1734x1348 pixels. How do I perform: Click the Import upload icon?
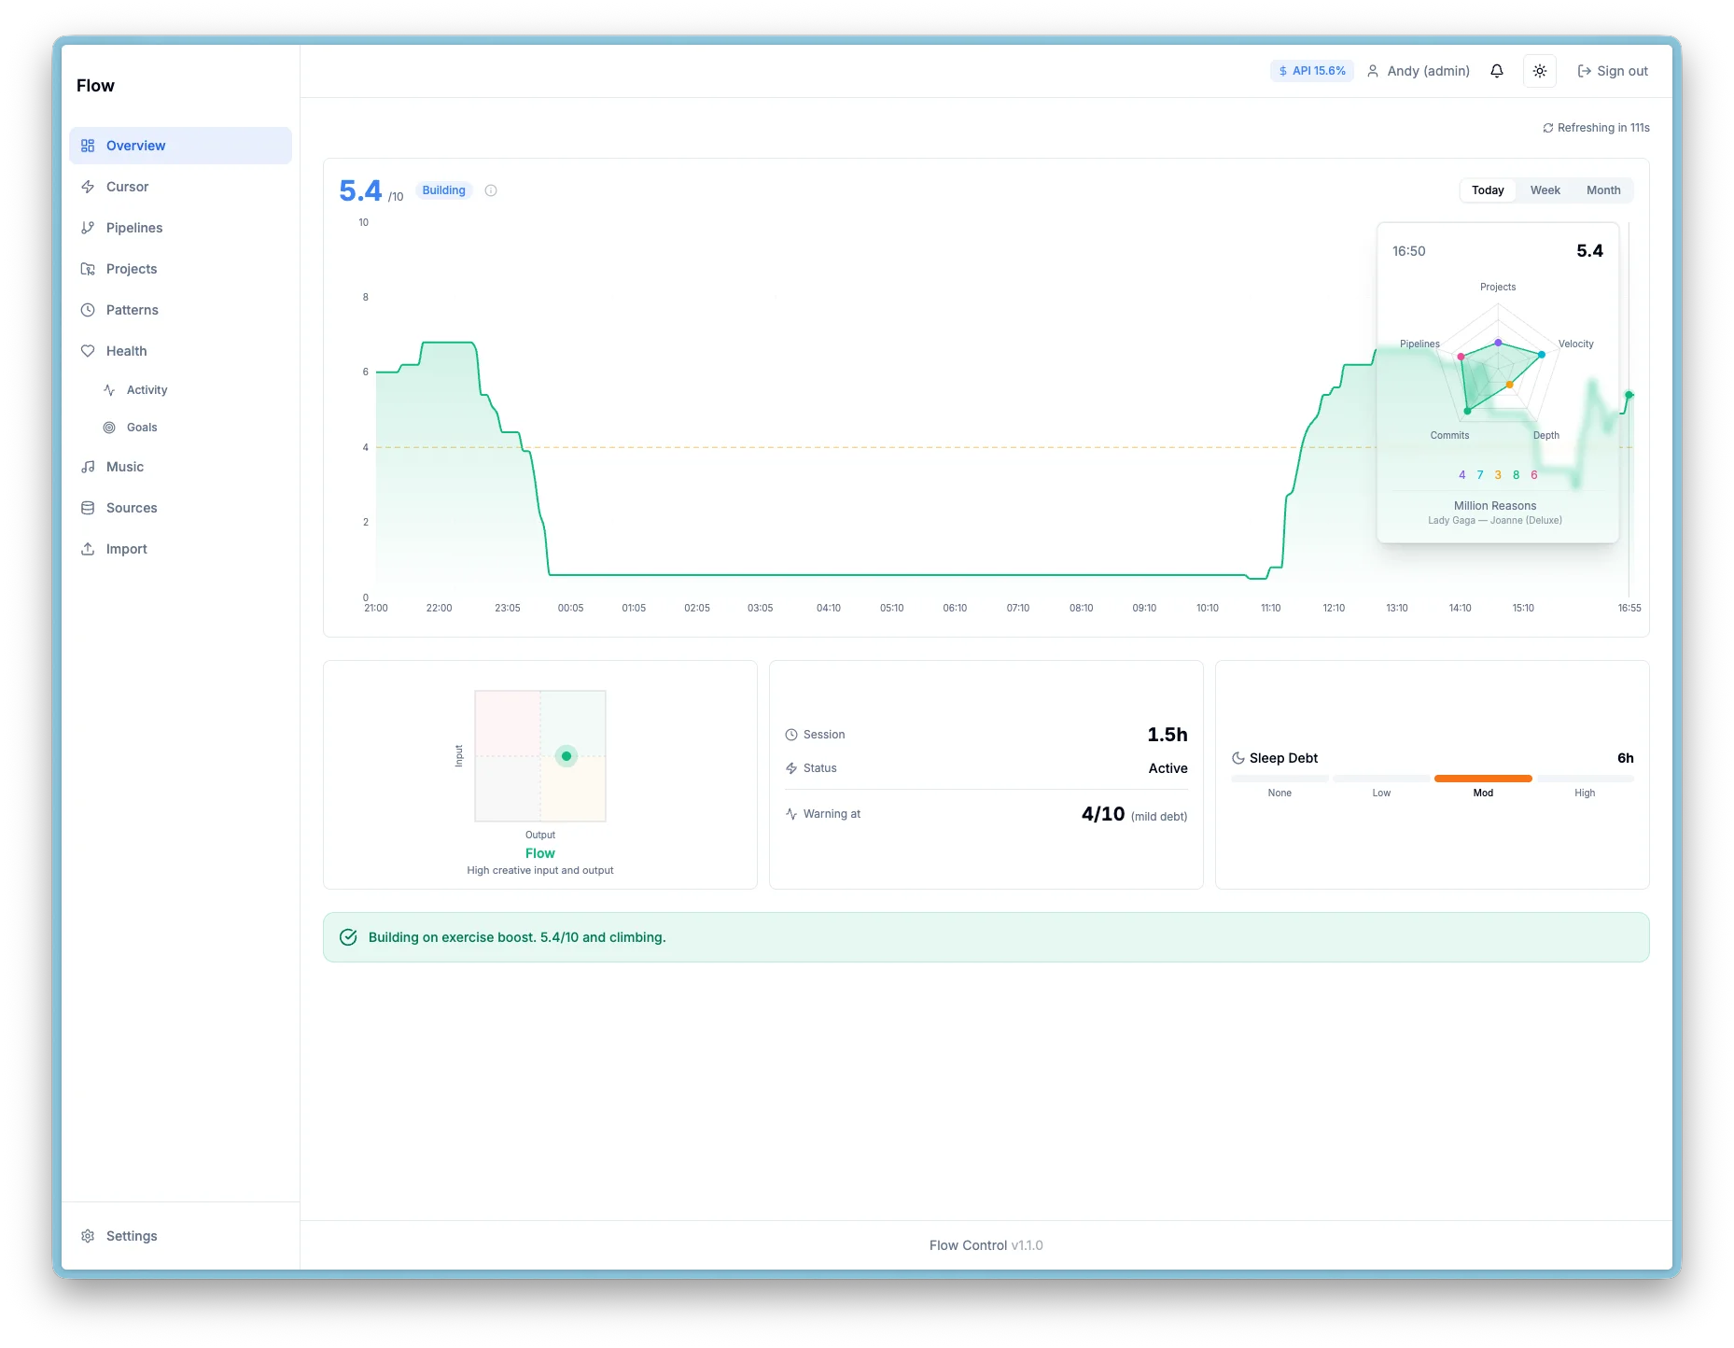(x=88, y=549)
